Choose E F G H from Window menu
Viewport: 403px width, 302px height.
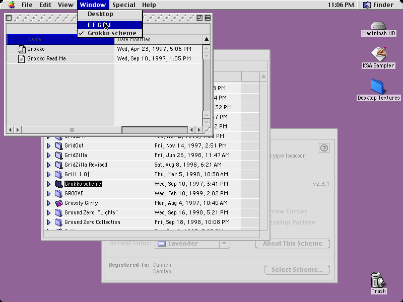tap(110, 25)
